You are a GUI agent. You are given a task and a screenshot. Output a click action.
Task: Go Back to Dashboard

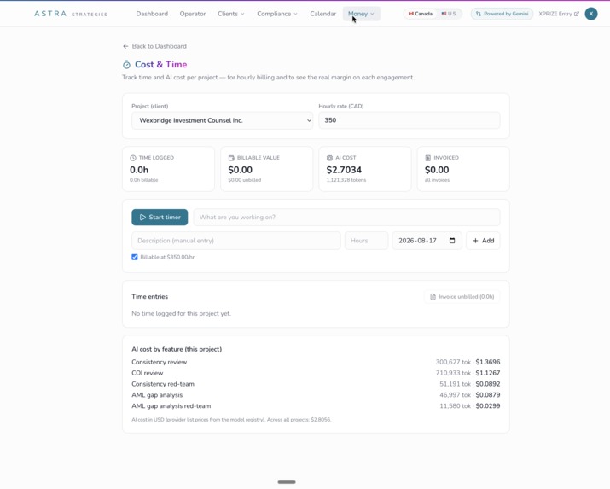point(154,46)
